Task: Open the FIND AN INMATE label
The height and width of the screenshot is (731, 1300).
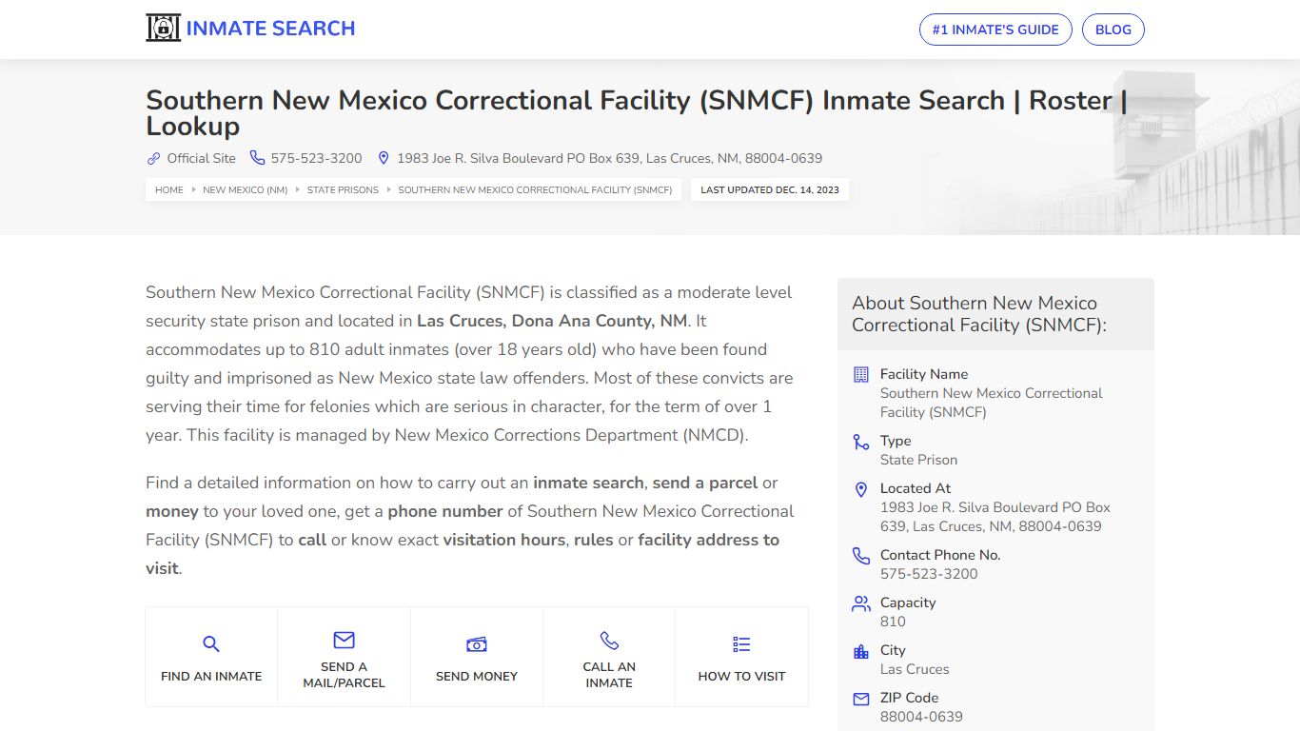Action: point(211,677)
